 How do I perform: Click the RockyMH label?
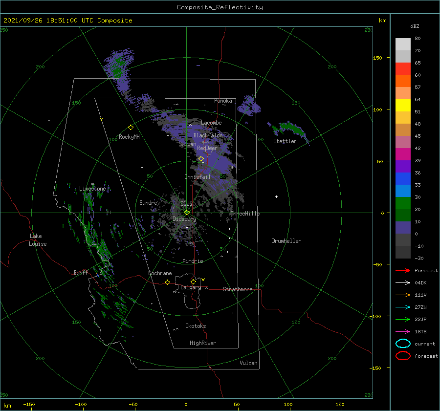coord(129,137)
